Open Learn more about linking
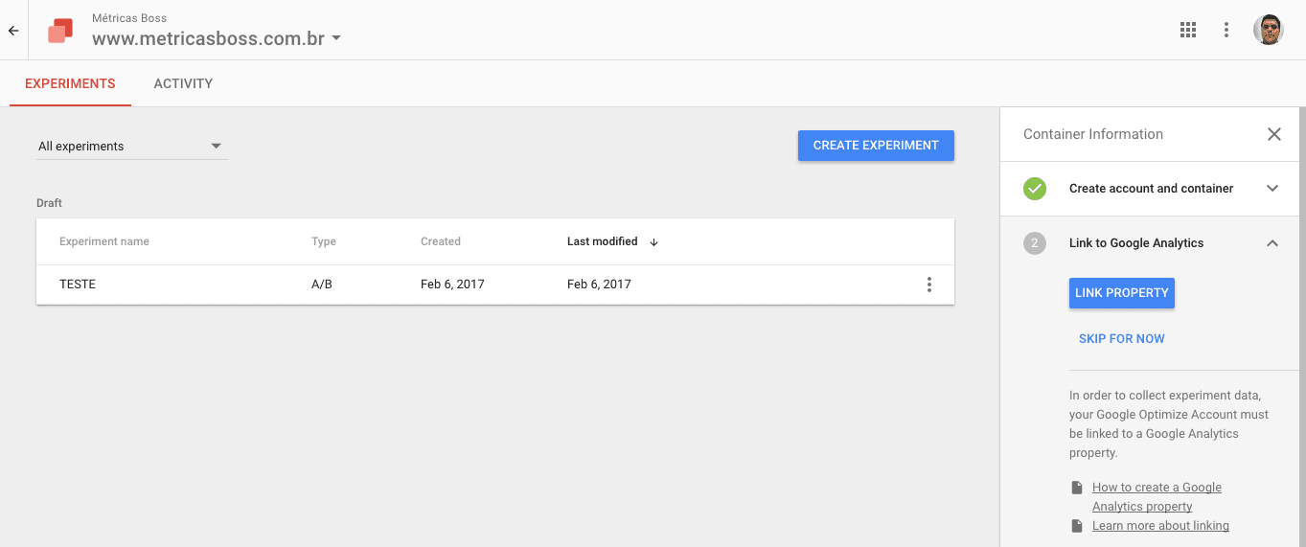The image size is (1306, 547). [1160, 525]
